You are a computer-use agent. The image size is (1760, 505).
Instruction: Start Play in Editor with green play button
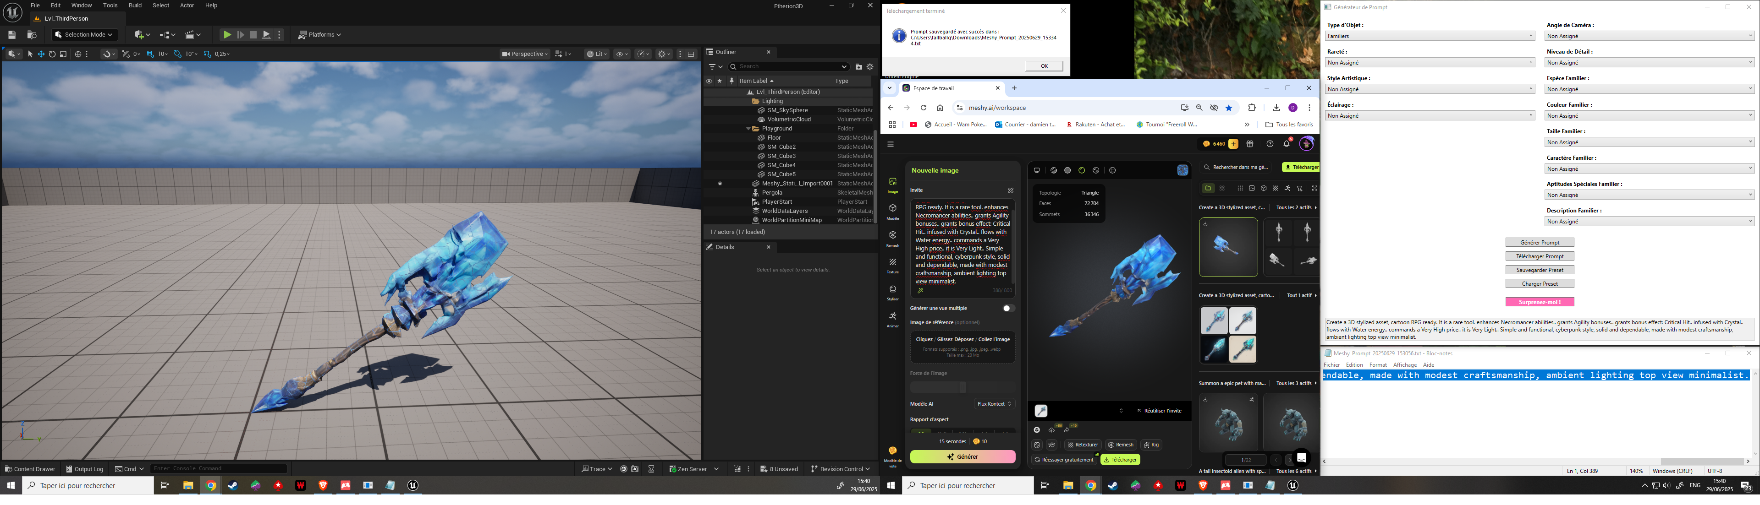point(227,35)
